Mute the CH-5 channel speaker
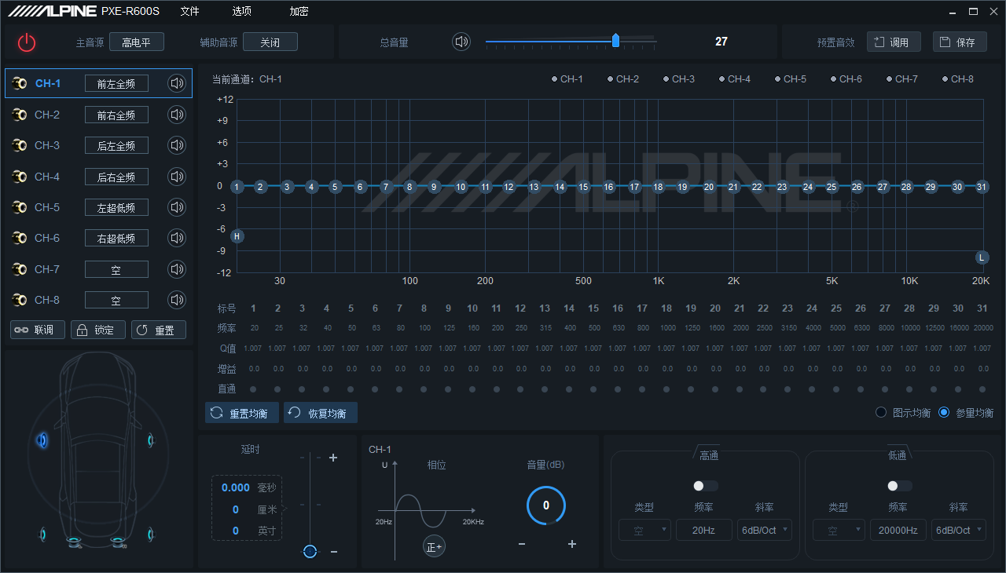The width and height of the screenshot is (1006, 573). coord(177,207)
